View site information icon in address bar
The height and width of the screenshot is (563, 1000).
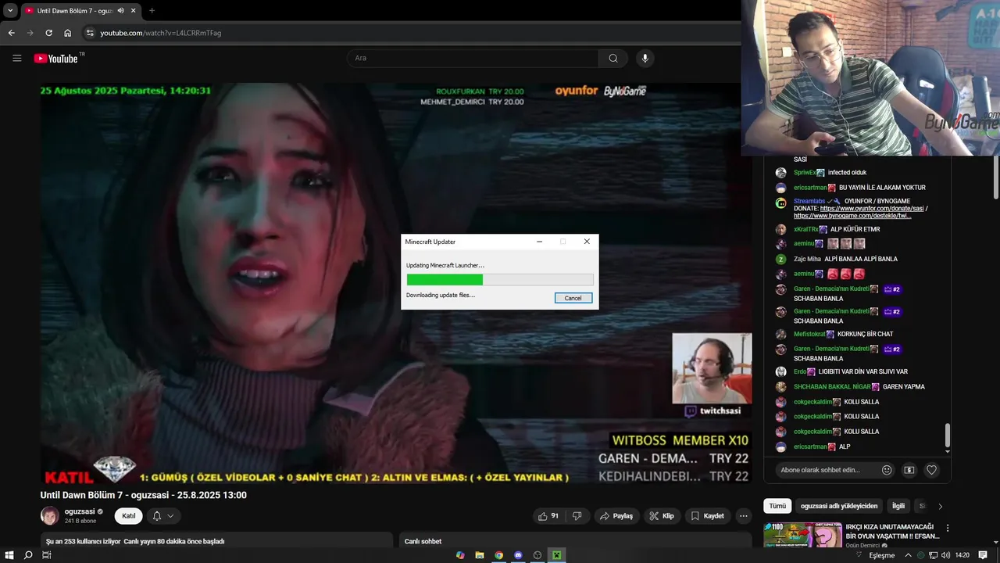tap(90, 33)
